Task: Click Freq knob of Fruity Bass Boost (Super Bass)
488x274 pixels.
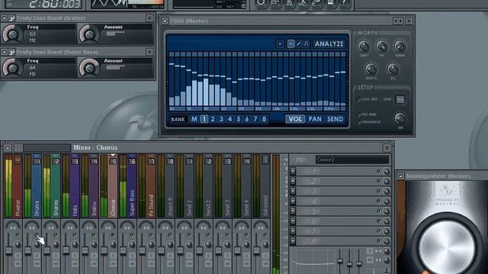Action: pos(12,68)
